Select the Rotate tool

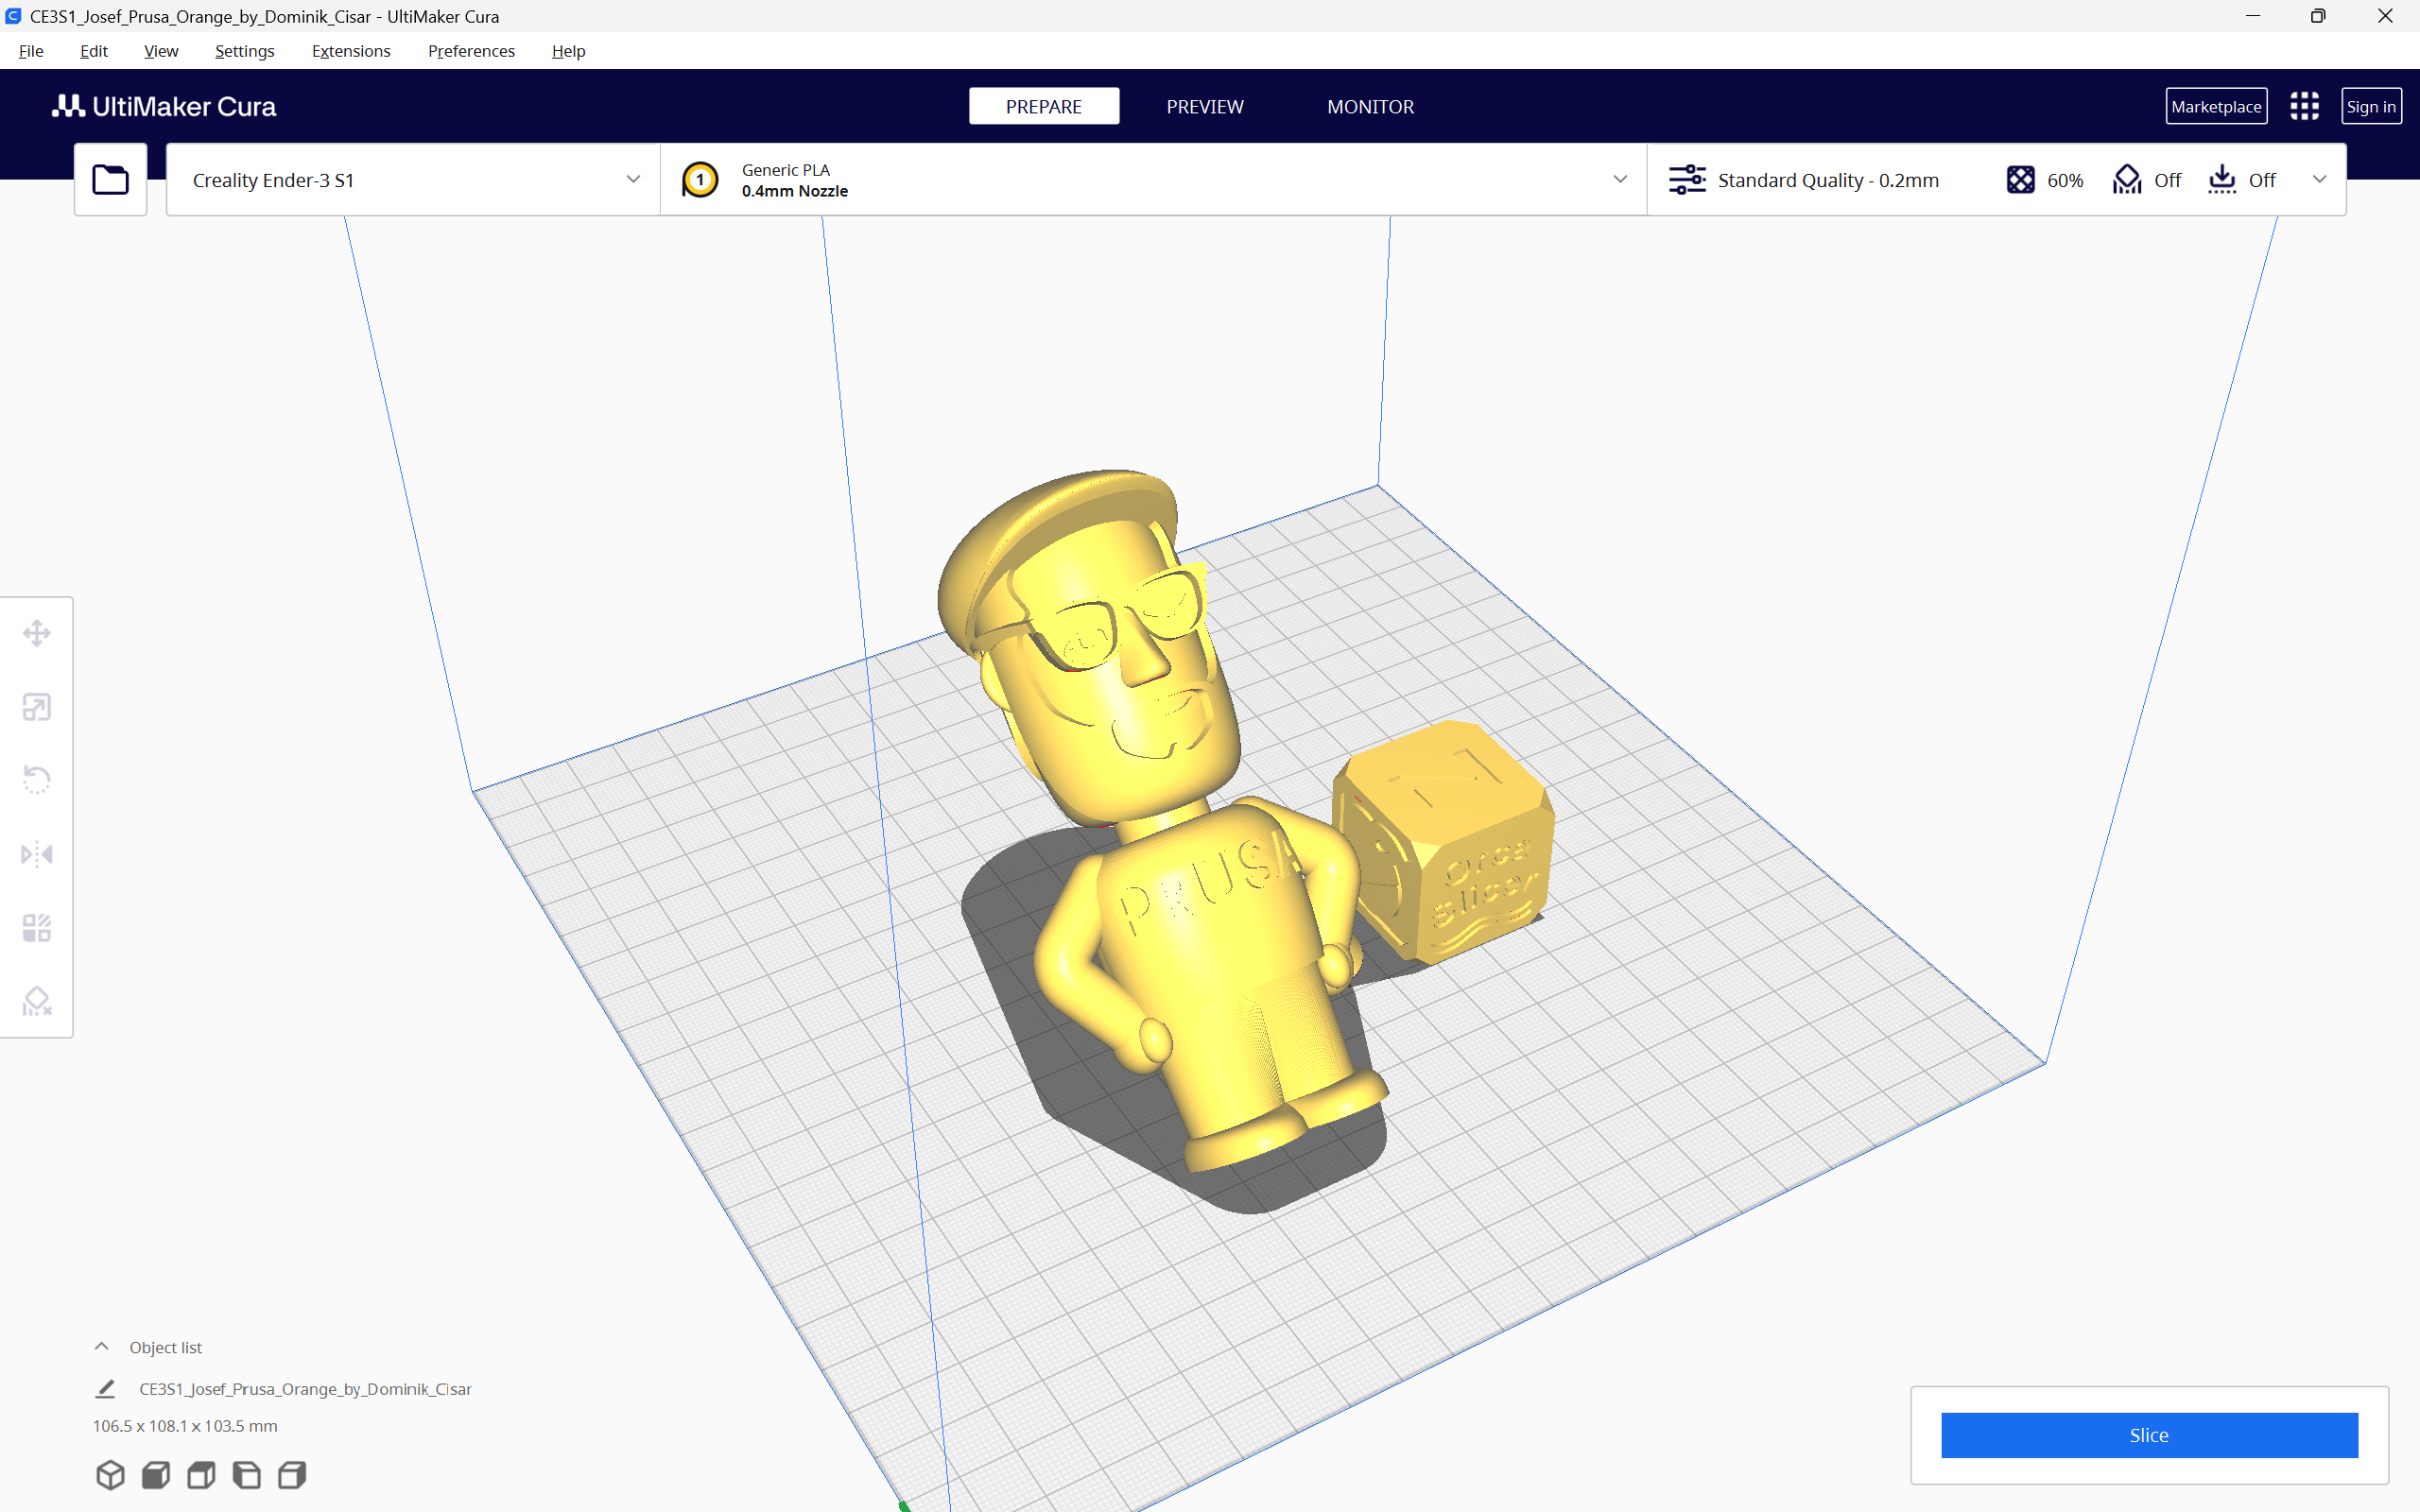[x=37, y=780]
